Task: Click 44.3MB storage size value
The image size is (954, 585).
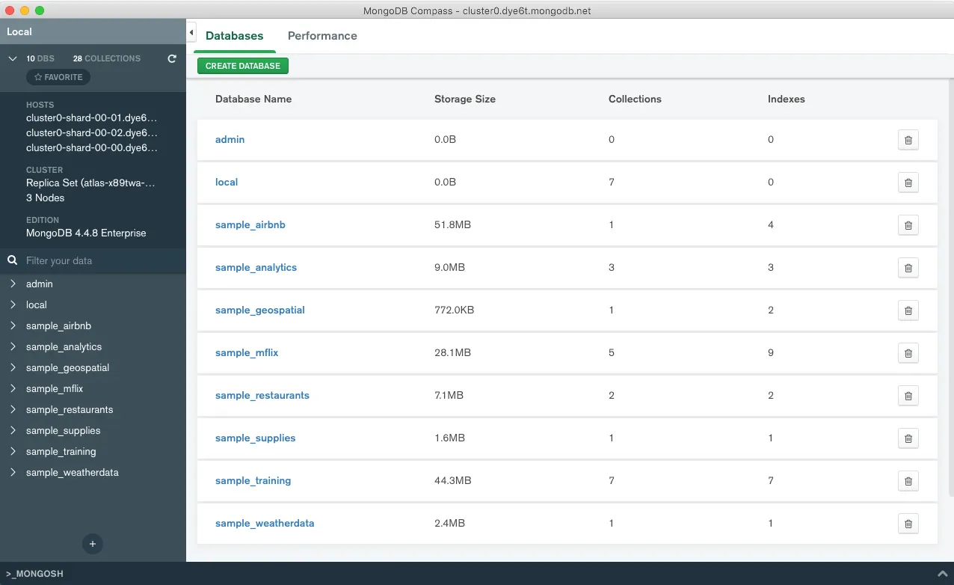Action: click(x=452, y=480)
